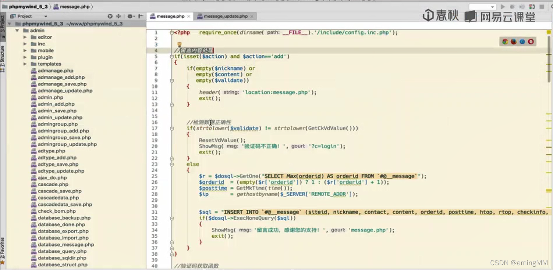Click message.php in the breadcrumb bar

pyautogui.click(x=71, y=7)
